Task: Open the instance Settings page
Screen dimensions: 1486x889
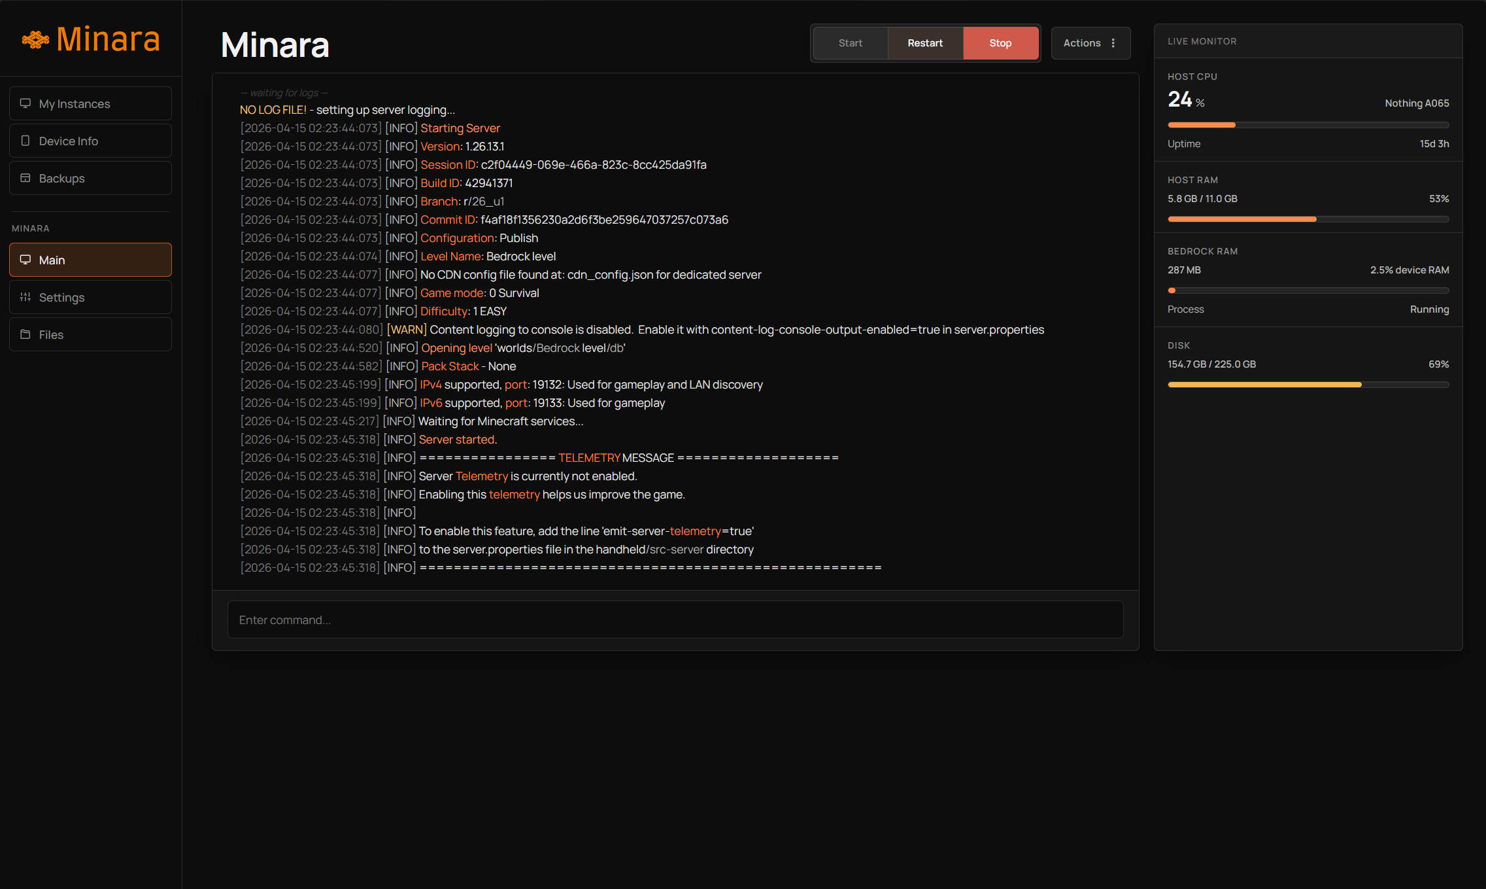Action: click(90, 297)
